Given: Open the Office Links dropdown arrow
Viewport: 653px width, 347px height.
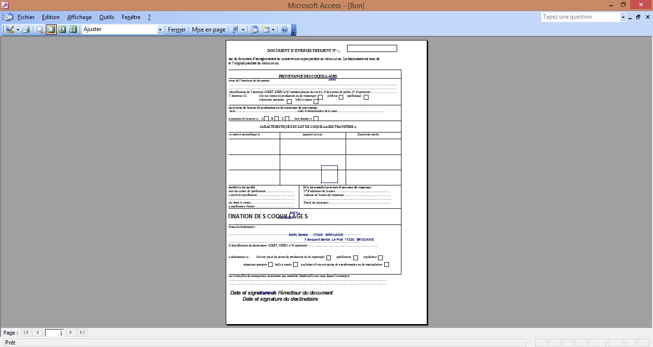Looking at the screenshot, I should tap(243, 30).
